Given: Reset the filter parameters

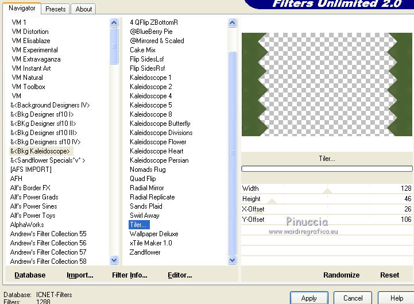Looking at the screenshot, I should point(389,275).
